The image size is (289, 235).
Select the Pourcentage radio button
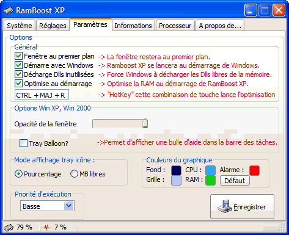[18, 174]
